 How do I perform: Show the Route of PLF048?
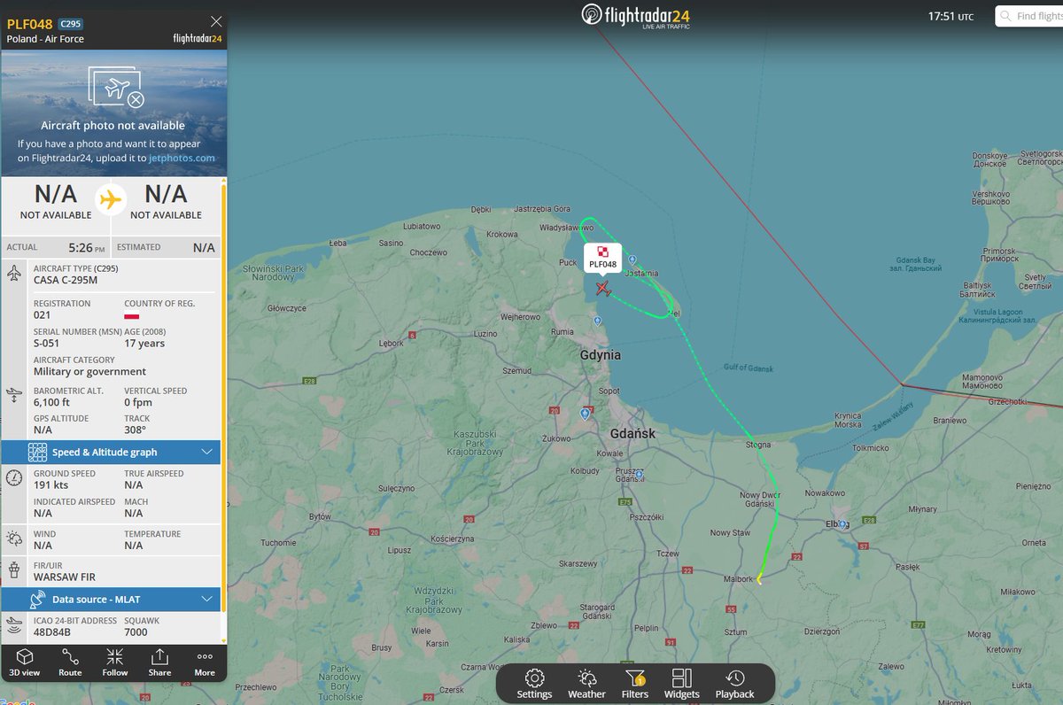coord(70,662)
